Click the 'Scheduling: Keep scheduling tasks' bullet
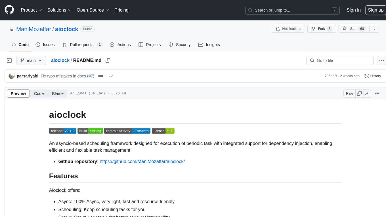This screenshot has width=386, height=217. (x=102, y=210)
